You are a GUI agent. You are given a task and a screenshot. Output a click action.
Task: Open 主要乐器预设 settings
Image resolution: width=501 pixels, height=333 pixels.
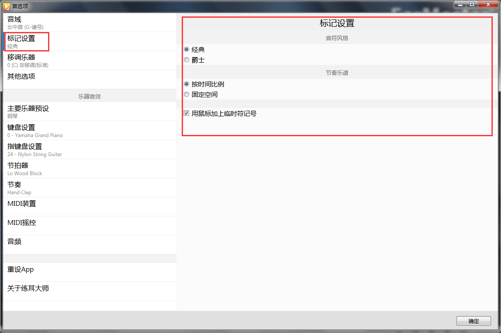[89, 112]
